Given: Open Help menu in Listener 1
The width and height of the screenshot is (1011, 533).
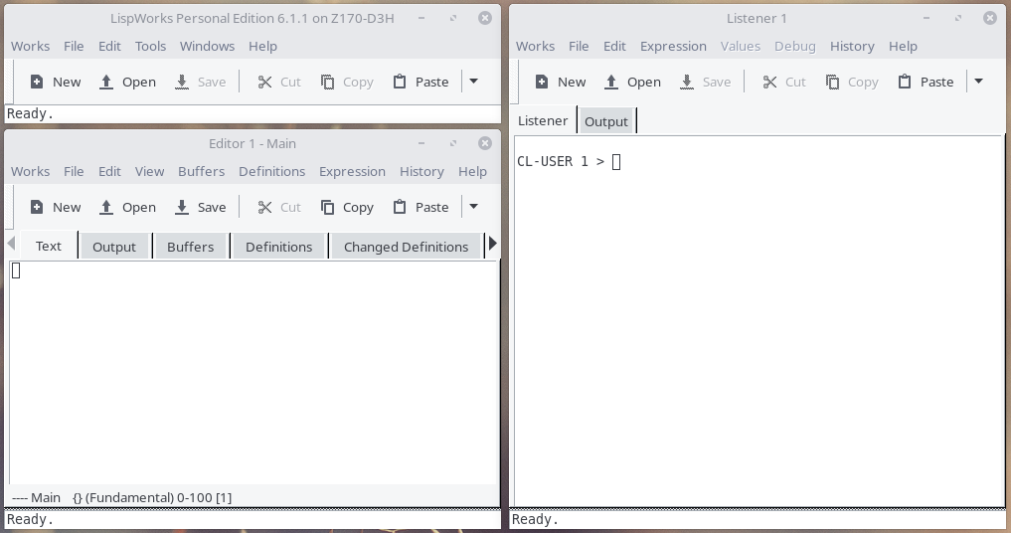Looking at the screenshot, I should [x=903, y=47].
